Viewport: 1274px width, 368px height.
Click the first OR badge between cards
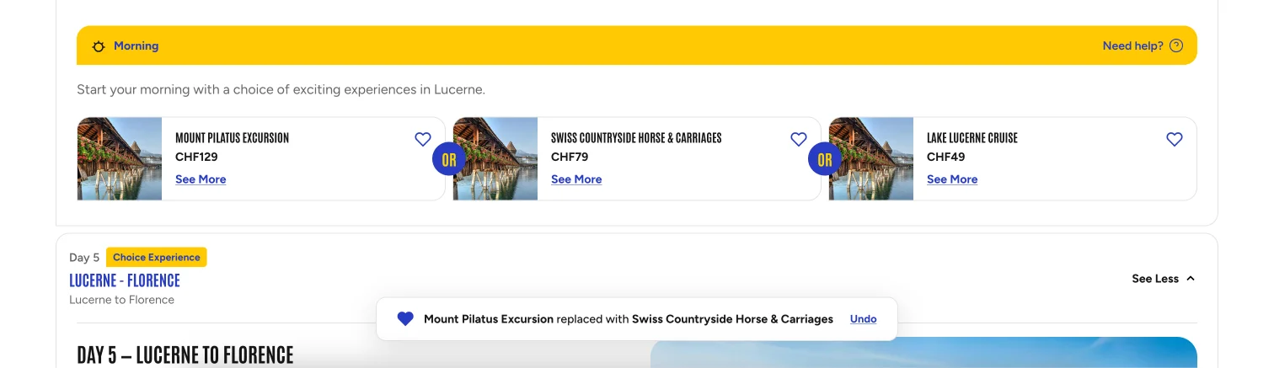coord(448,159)
